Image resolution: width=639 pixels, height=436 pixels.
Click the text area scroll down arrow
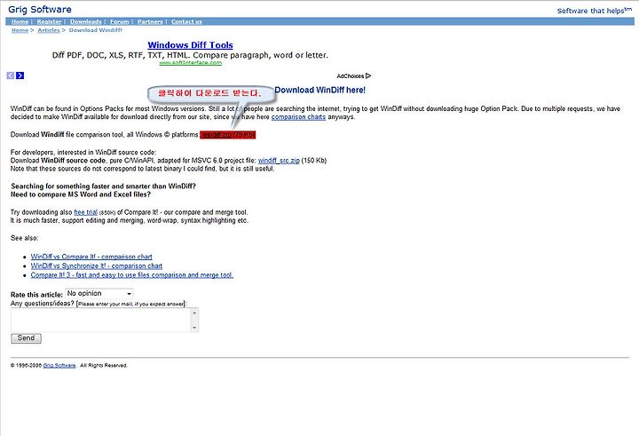[x=194, y=327]
